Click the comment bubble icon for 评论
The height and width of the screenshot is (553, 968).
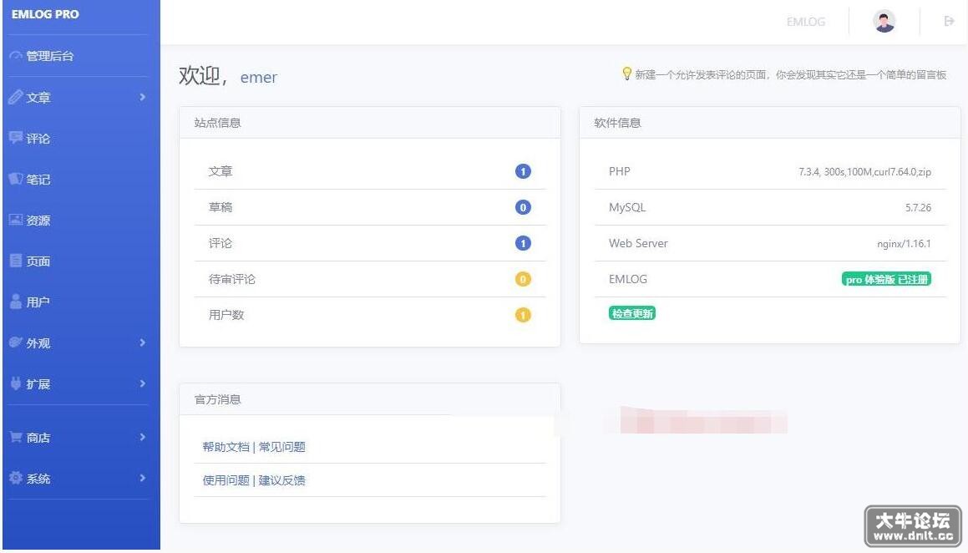[x=16, y=138]
